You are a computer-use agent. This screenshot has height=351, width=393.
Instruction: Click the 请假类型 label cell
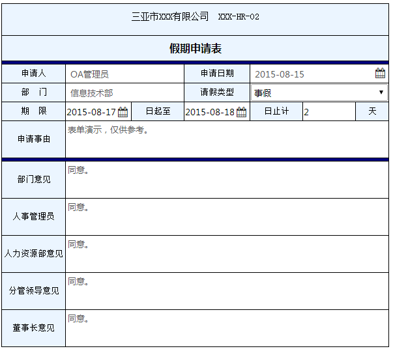[217, 92]
